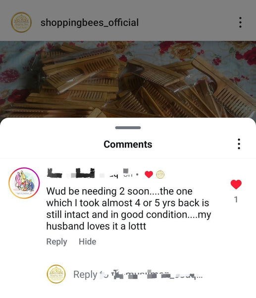Hide the comment about needing 2 soon
The height and width of the screenshot is (298, 256).
(x=87, y=241)
